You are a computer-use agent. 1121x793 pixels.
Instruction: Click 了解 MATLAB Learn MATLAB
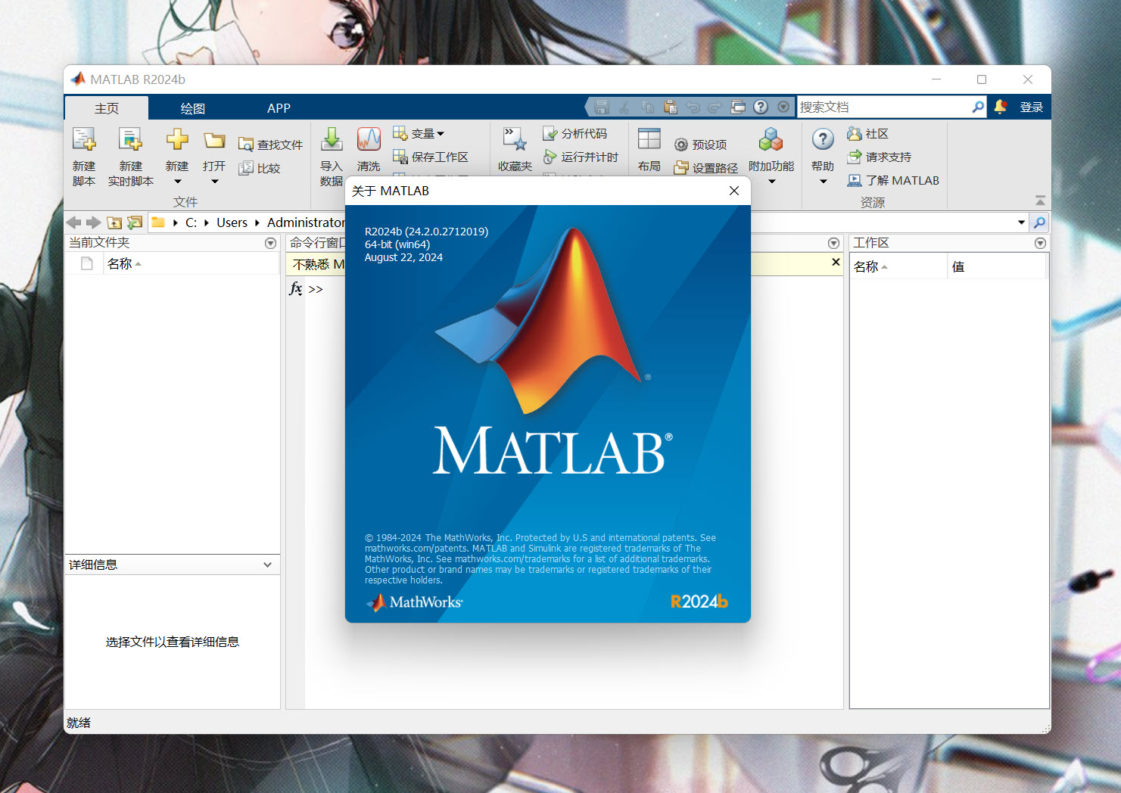click(893, 181)
